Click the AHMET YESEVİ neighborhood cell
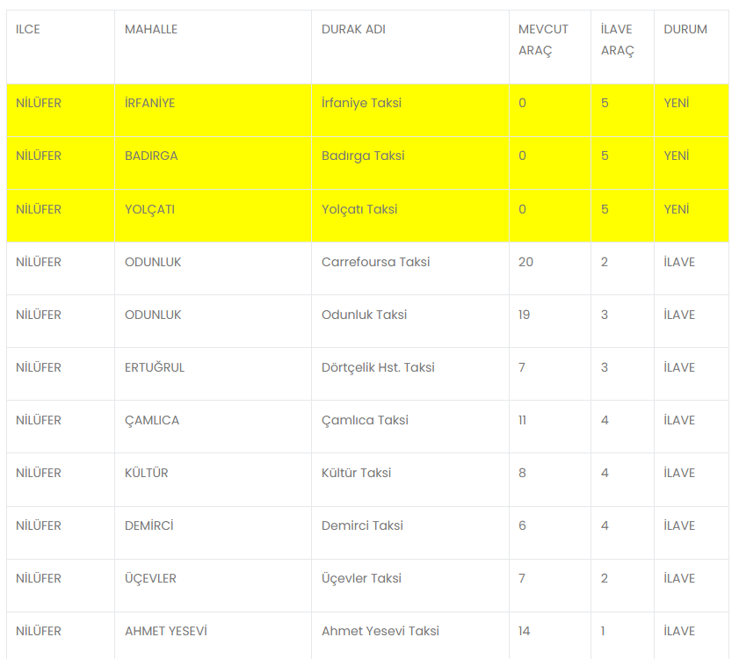This screenshot has height=659, width=739. tap(165, 631)
